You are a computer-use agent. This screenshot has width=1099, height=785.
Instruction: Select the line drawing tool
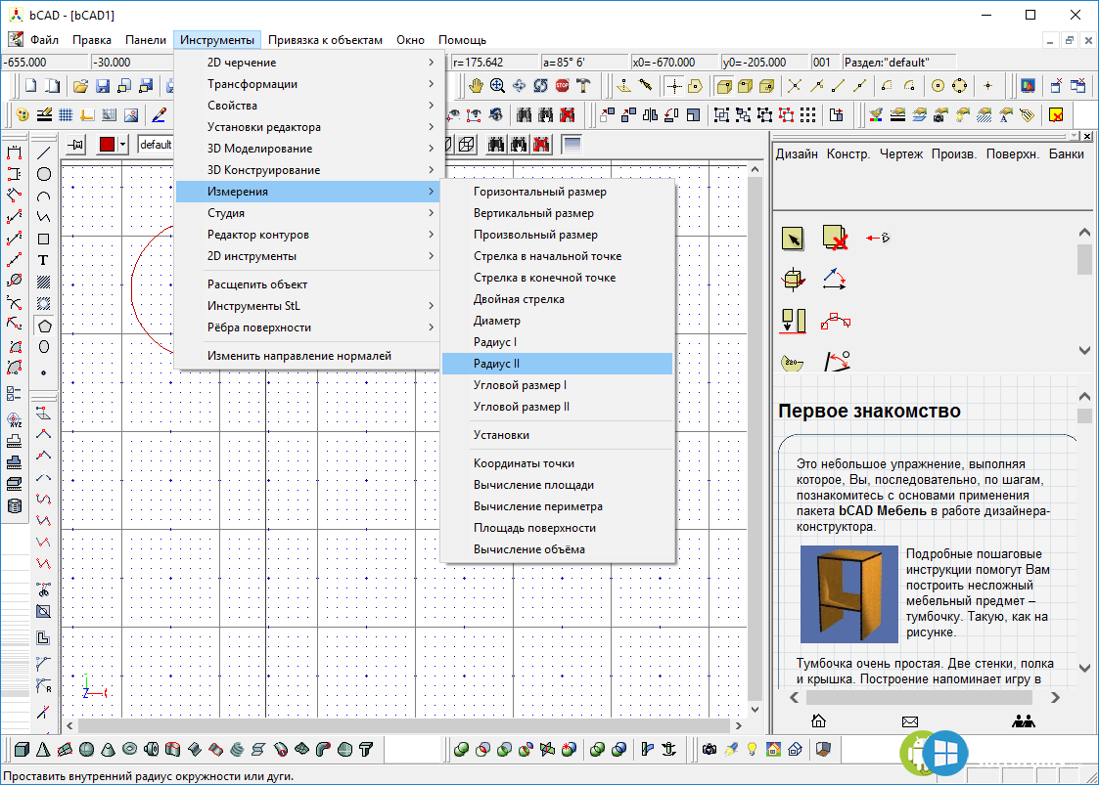[43, 153]
